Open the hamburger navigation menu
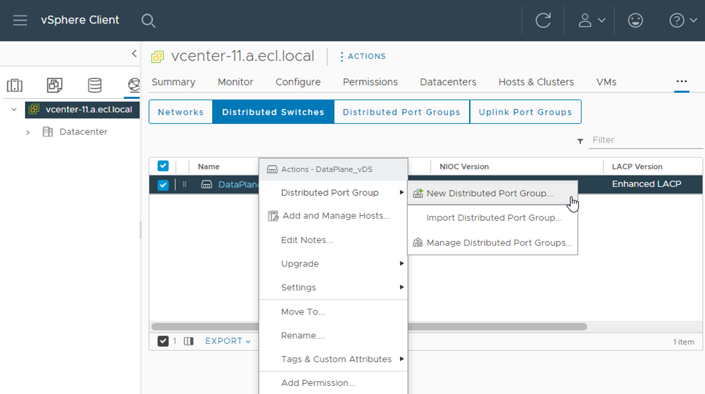705x394 pixels. pos(20,20)
